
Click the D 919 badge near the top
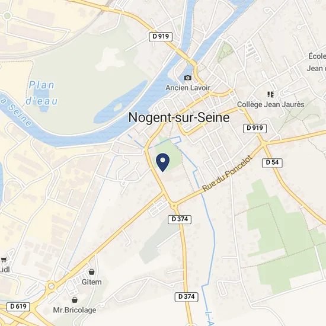161,37
